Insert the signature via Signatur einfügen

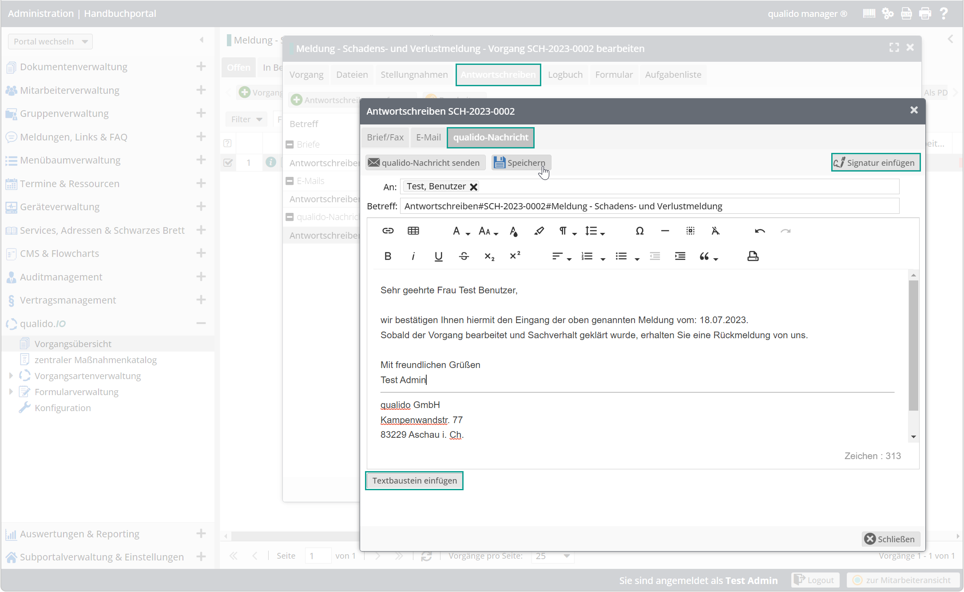point(875,163)
